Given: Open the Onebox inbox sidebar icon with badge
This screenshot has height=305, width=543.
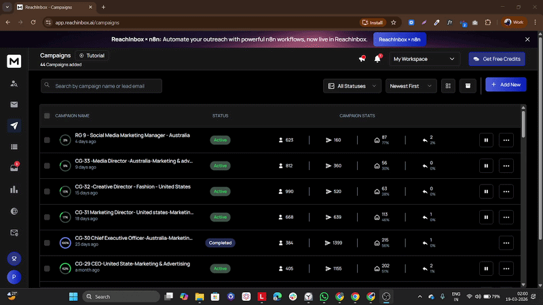Looking at the screenshot, I should click(14, 167).
